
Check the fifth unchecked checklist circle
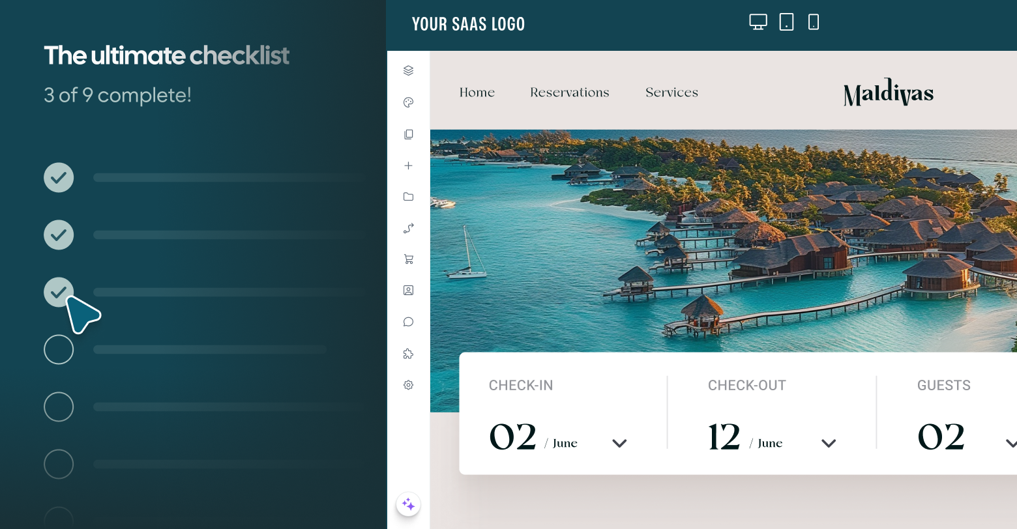[x=59, y=407]
